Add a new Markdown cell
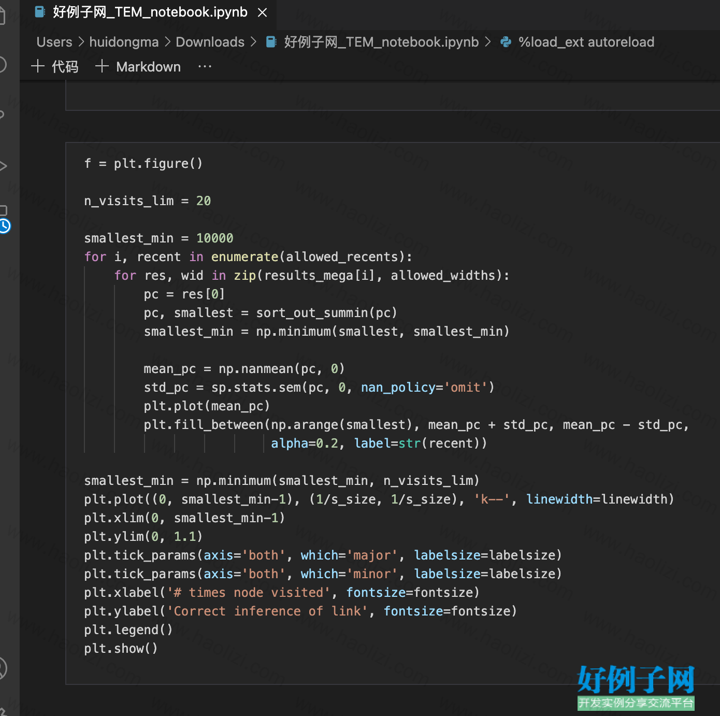This screenshot has width=720, height=716. tap(138, 67)
